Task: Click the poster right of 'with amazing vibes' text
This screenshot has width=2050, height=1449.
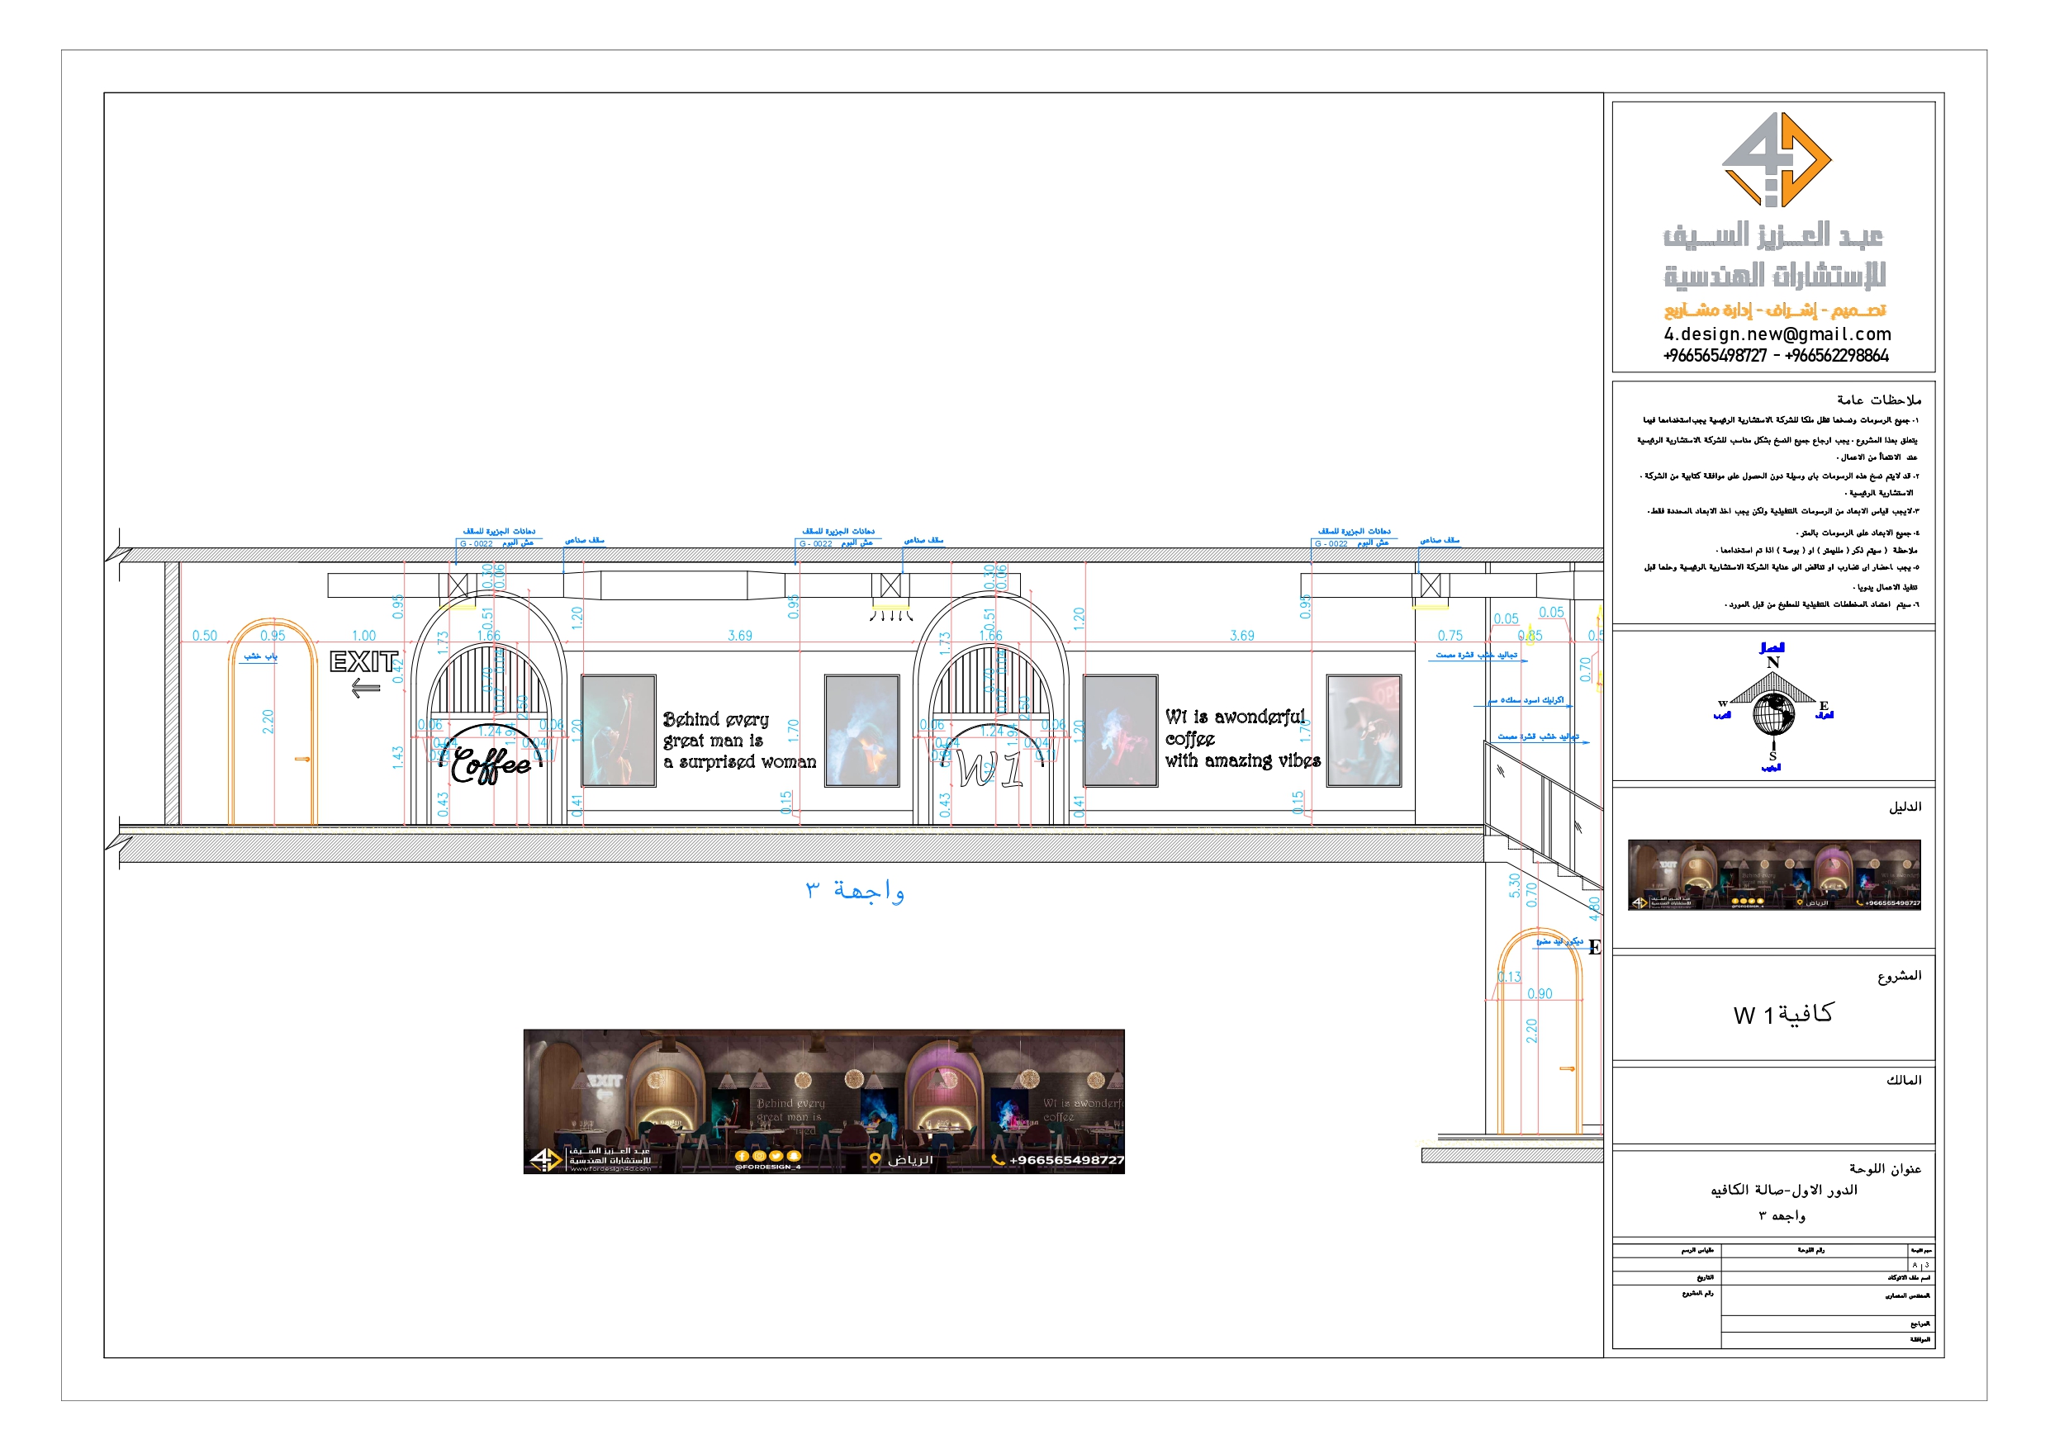Action: [x=1364, y=731]
